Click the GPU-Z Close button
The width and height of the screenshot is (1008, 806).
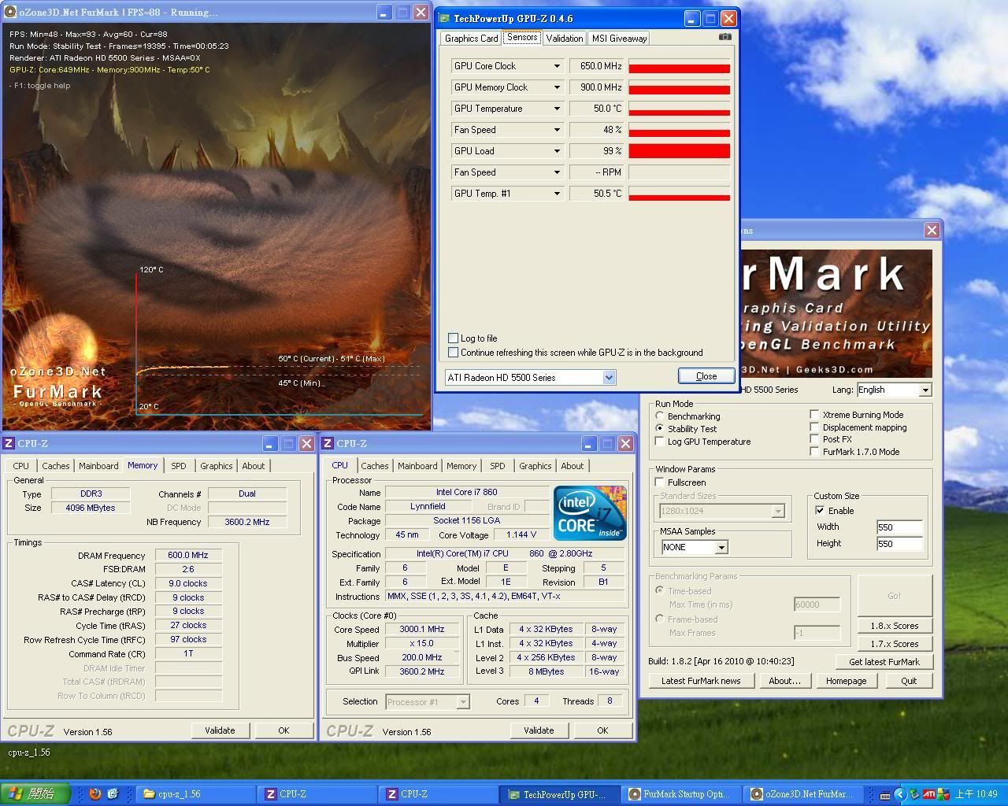point(706,376)
